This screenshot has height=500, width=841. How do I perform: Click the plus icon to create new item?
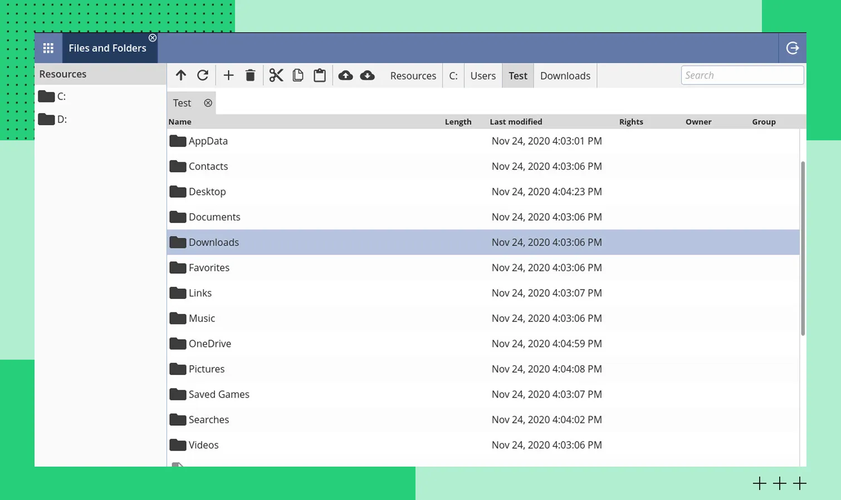pyautogui.click(x=228, y=76)
